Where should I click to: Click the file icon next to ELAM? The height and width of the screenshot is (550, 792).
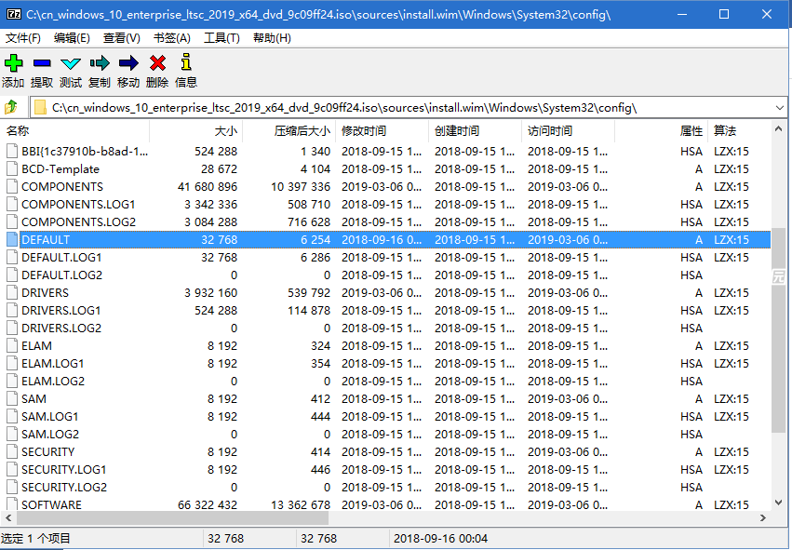point(12,345)
